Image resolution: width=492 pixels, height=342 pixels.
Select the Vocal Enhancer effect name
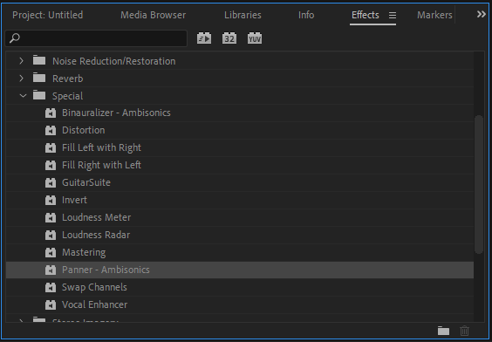click(x=95, y=304)
